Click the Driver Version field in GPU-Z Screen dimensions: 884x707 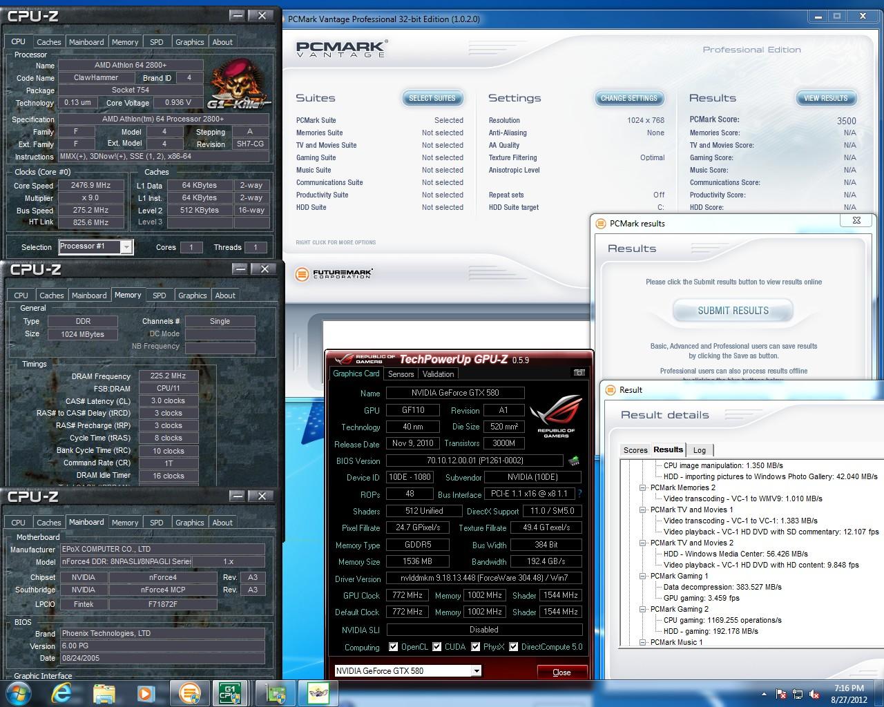tap(484, 578)
